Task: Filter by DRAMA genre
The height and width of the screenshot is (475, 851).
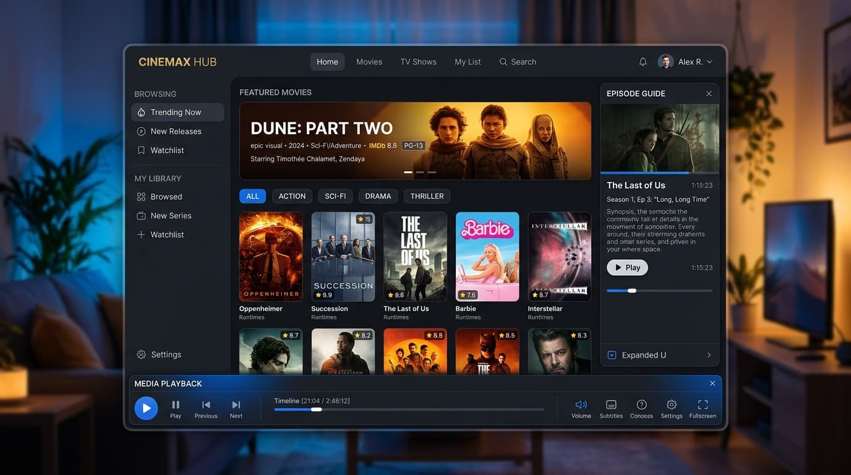Action: pos(378,196)
